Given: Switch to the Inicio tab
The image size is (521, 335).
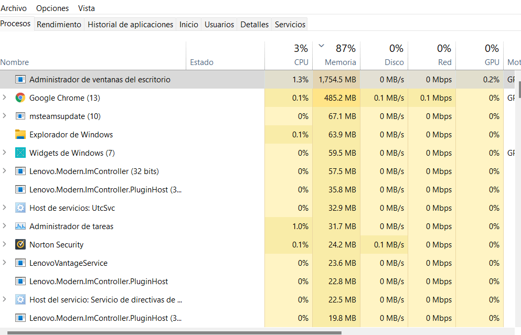Looking at the screenshot, I should click(189, 24).
